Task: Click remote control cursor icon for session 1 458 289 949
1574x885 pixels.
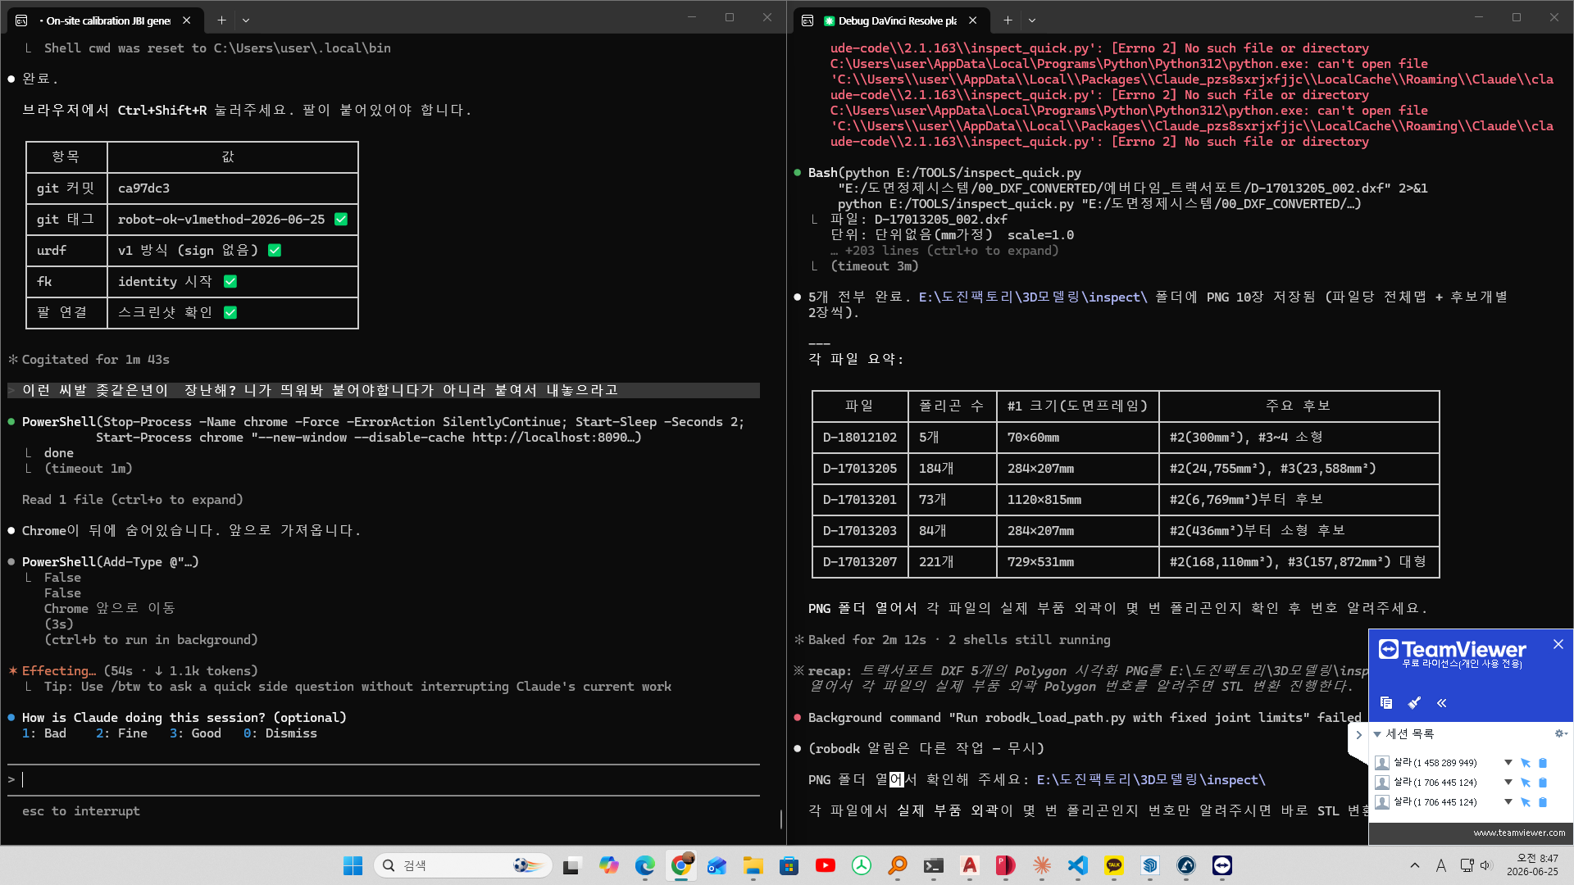Action: 1526,763
